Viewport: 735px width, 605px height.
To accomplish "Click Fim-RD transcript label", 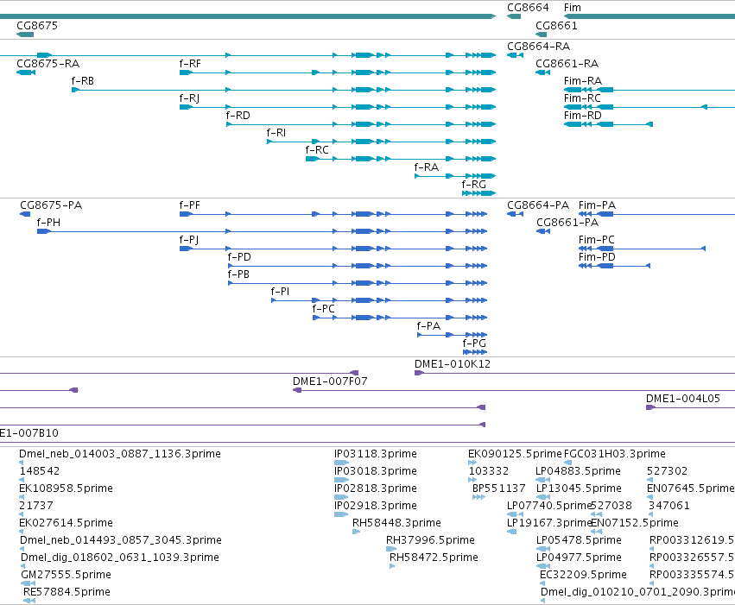I will click(583, 116).
